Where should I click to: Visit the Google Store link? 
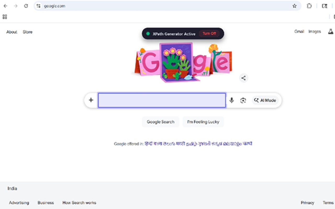[x=27, y=32]
